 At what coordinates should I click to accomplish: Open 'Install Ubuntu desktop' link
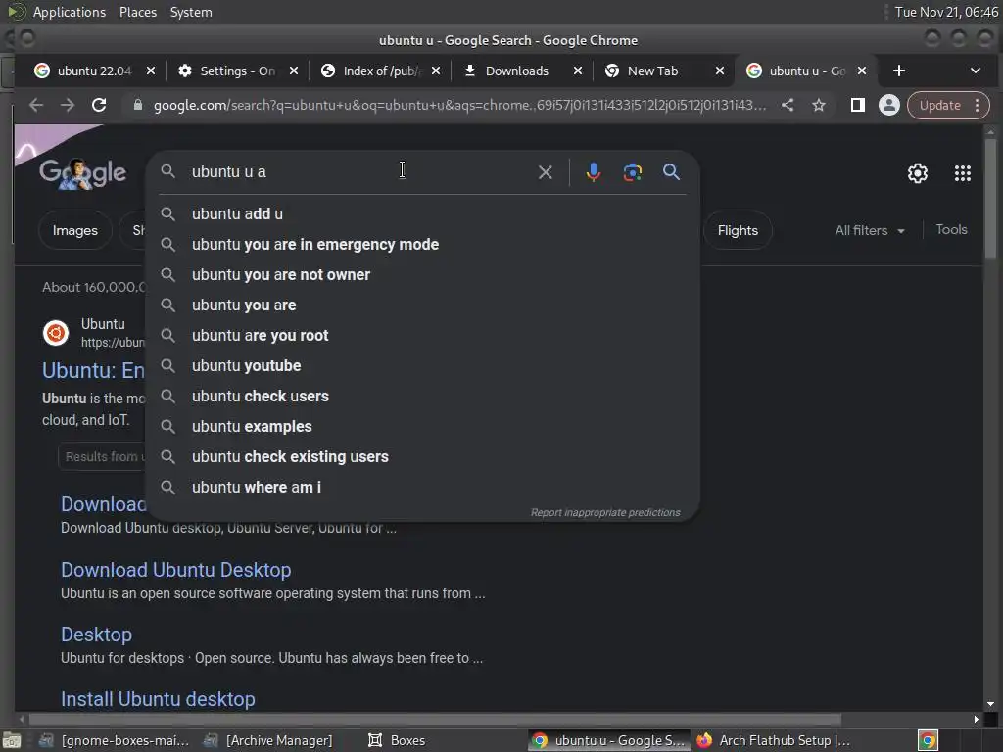pyautogui.click(x=158, y=699)
